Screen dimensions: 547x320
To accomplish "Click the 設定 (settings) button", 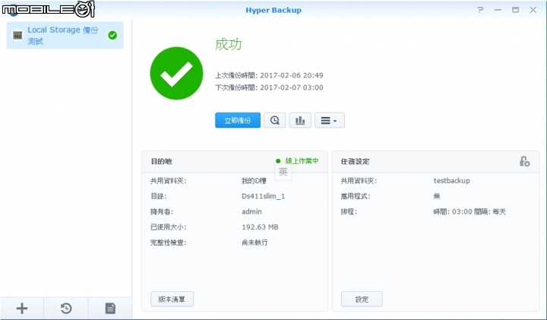I will 362,299.
